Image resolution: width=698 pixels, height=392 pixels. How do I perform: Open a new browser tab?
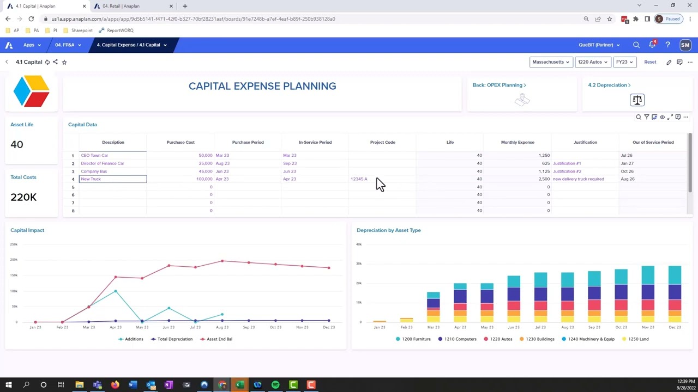point(185,6)
